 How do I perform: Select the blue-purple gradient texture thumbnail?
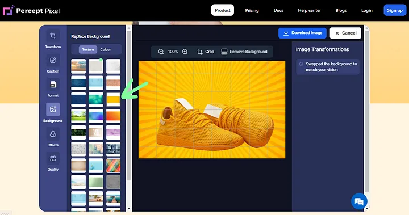pos(96,116)
